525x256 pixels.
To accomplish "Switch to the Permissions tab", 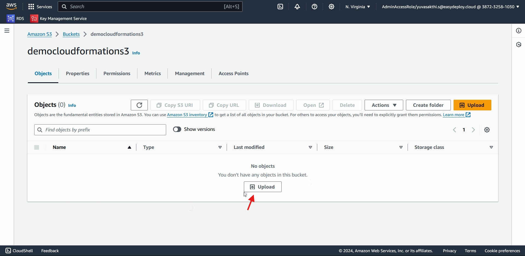I will coord(117,73).
